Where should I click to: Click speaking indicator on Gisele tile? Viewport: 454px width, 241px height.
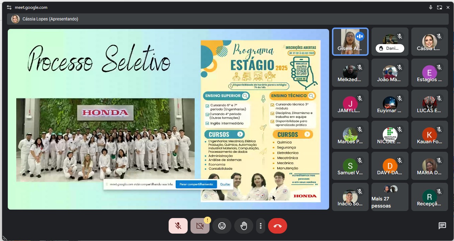pyautogui.click(x=360, y=36)
